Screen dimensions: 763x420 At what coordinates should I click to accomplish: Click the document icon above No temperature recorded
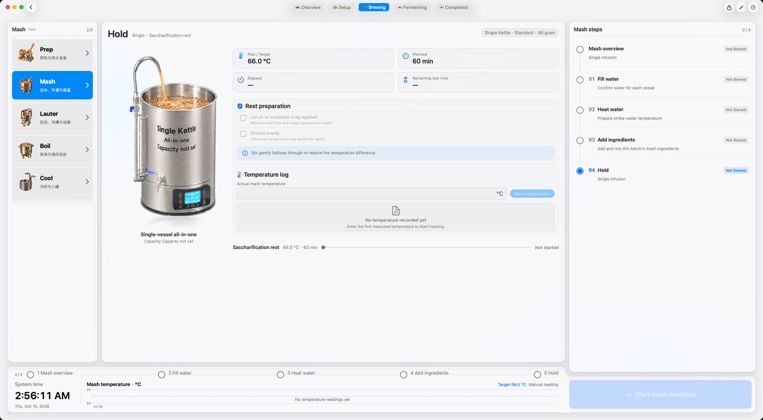[396, 211]
